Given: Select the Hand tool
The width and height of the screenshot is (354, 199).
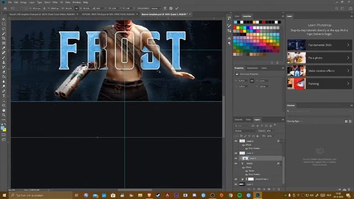Looking at the screenshot, I should tap(4, 110).
